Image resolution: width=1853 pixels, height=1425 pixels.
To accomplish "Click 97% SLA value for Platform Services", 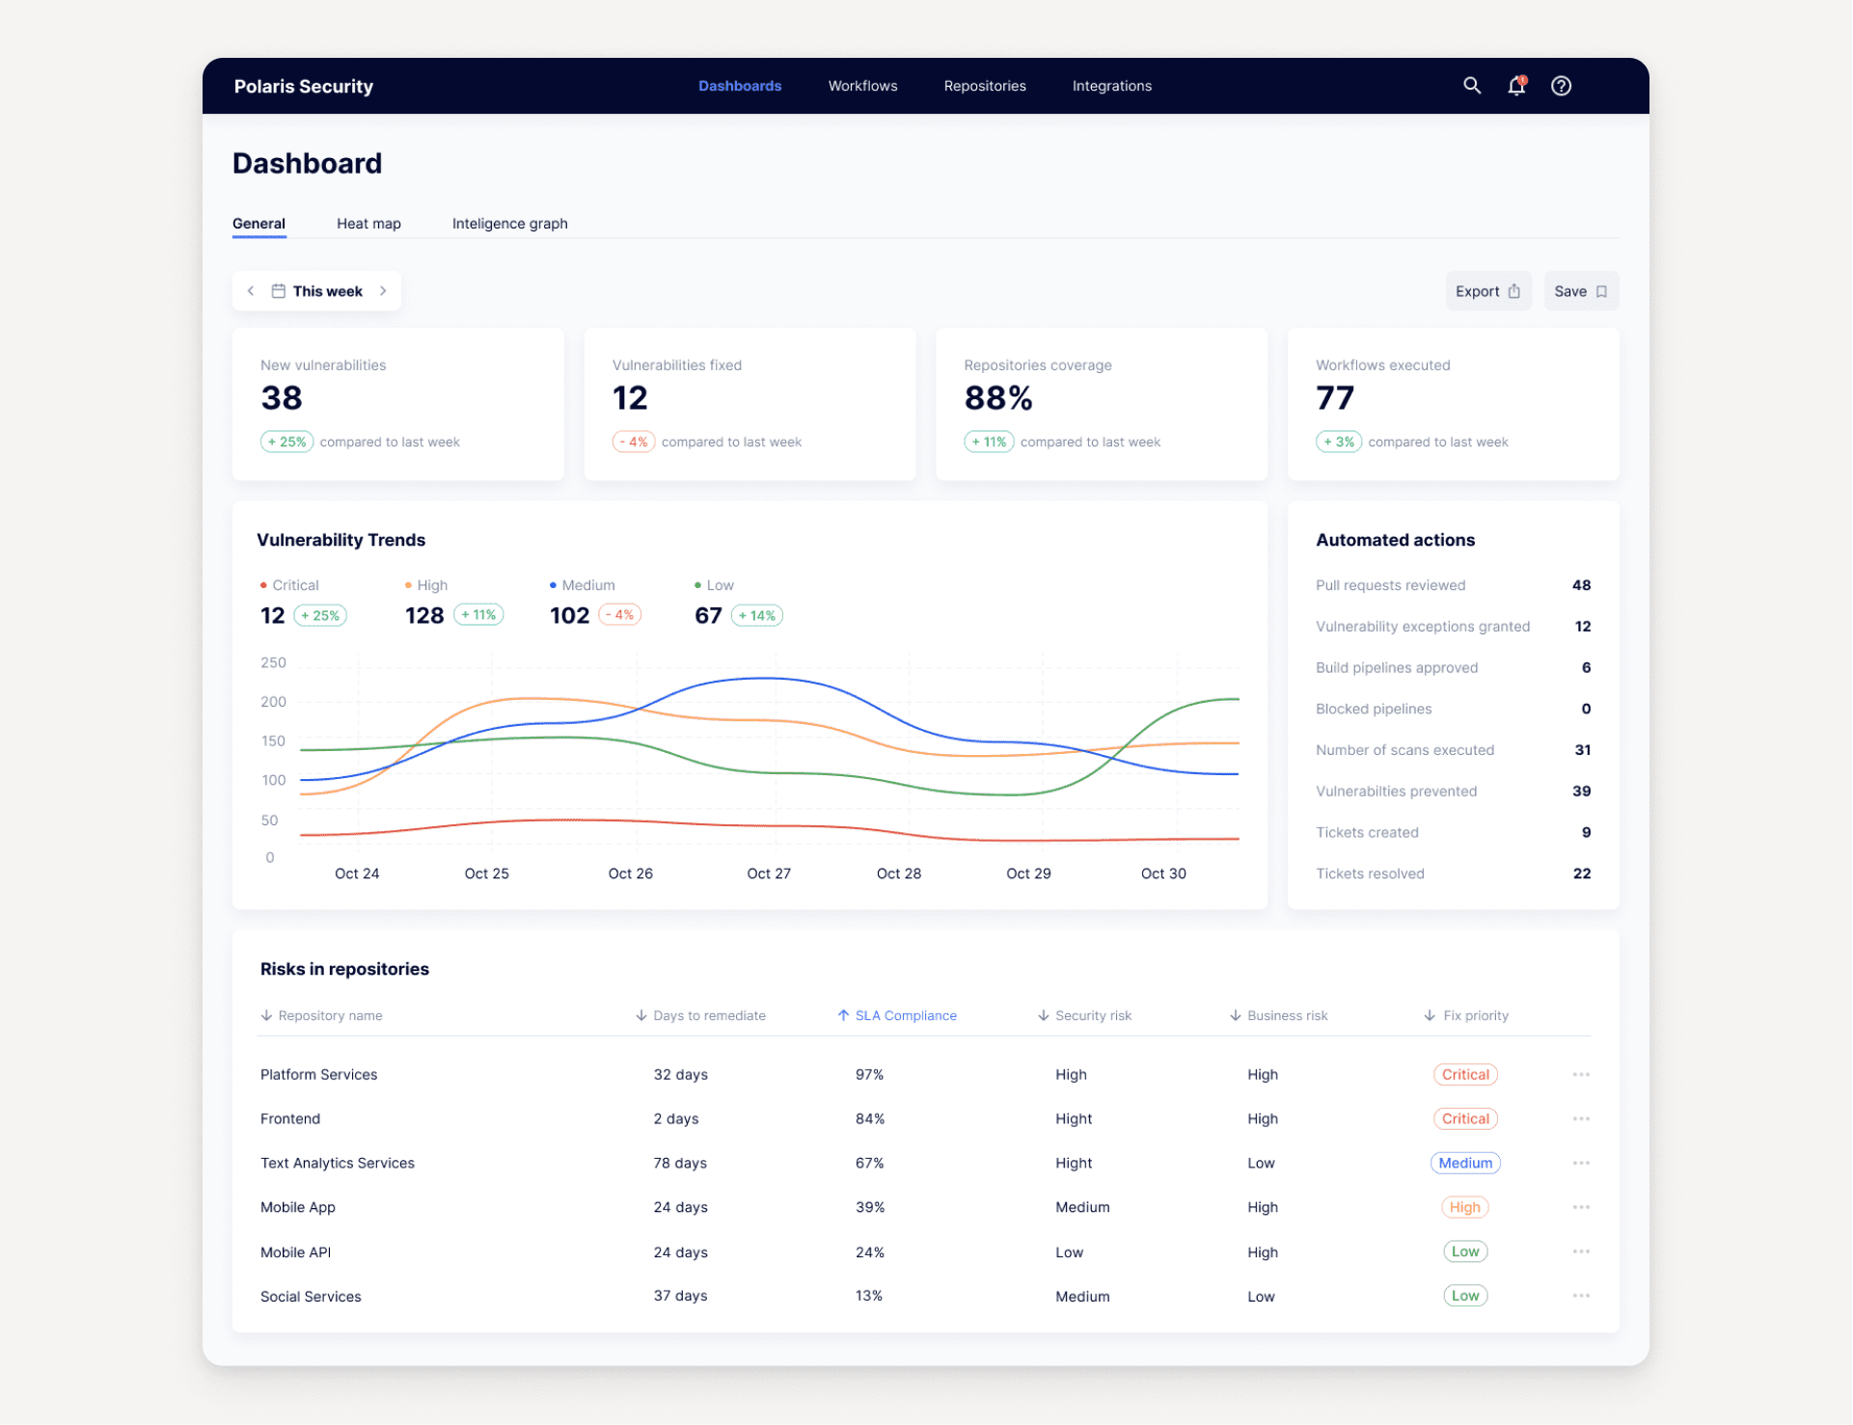I will 869,1074.
